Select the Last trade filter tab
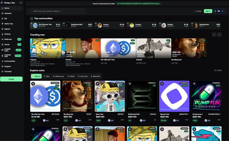 tap(83, 76)
